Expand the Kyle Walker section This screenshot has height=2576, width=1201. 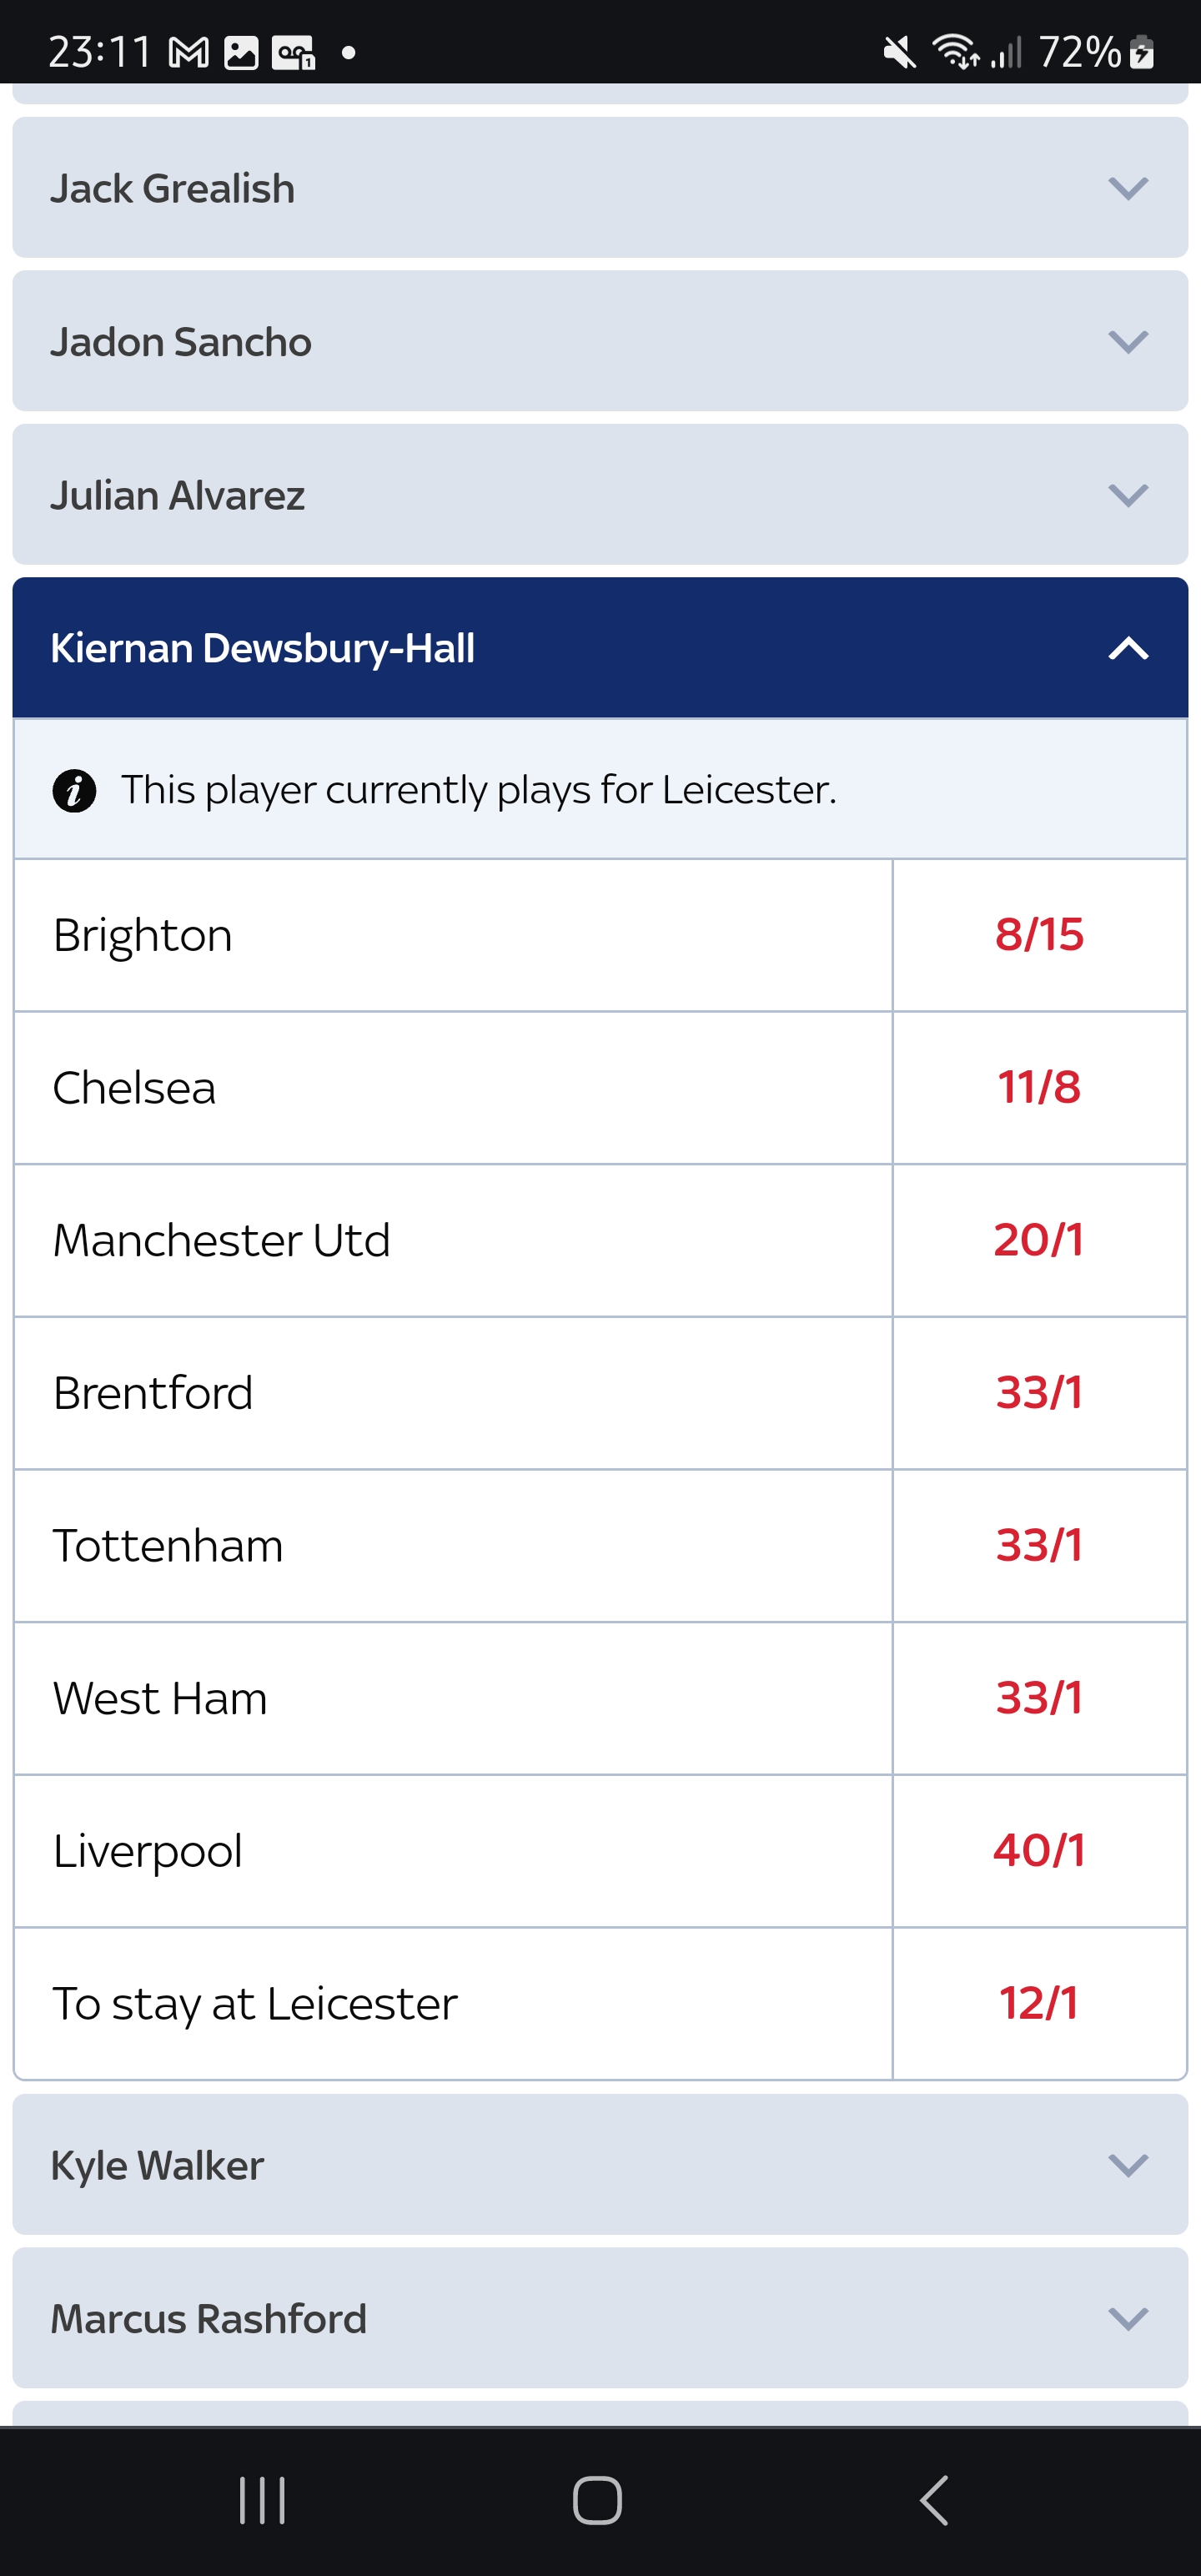point(600,2165)
